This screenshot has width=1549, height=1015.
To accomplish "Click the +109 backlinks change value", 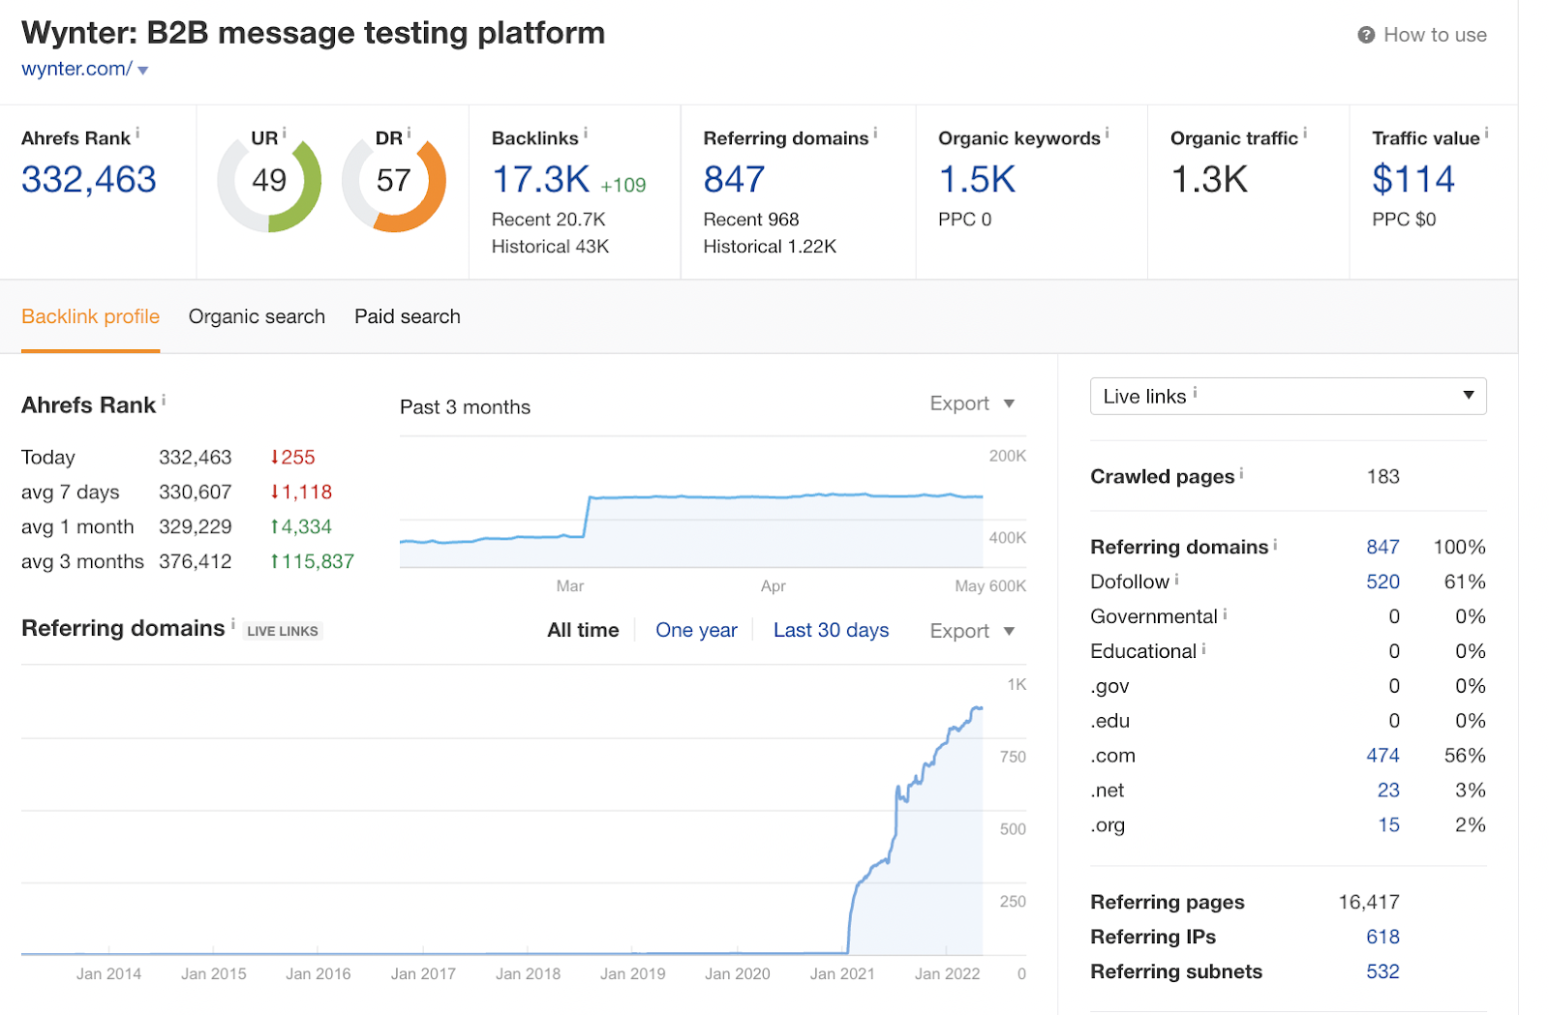I will pyautogui.click(x=623, y=185).
